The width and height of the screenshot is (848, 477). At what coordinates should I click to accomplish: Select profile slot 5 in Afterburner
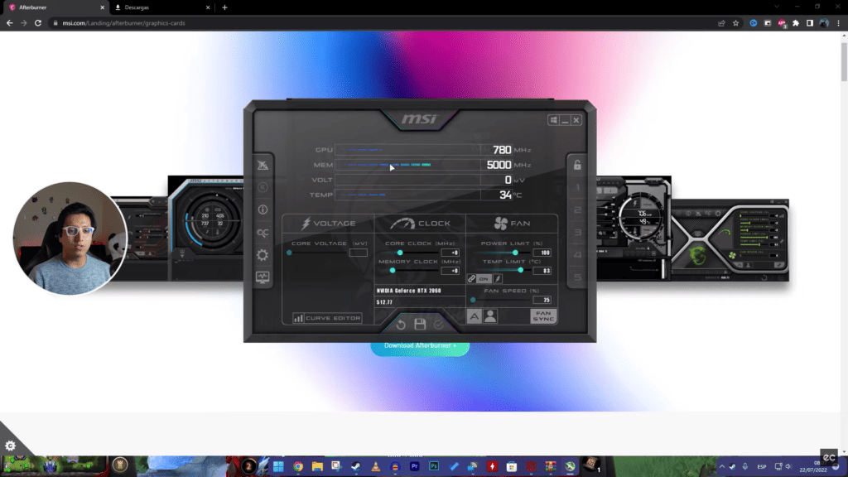(577, 277)
